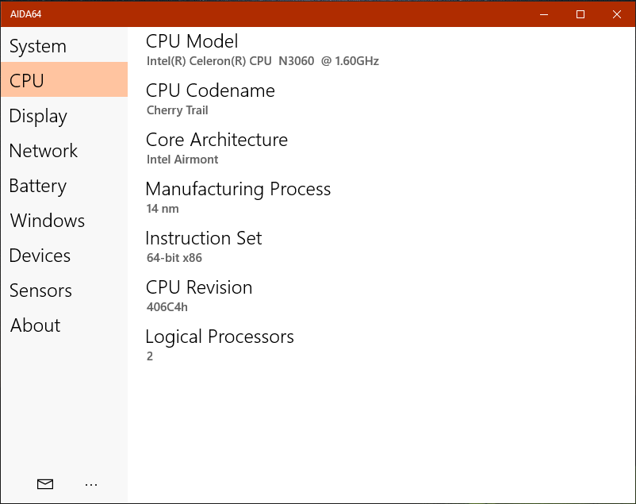The width and height of the screenshot is (636, 504).
Task: Select the Instruction Set entry
Action: click(204, 247)
